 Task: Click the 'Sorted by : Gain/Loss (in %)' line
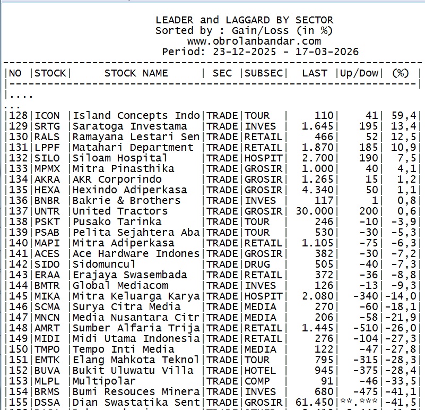click(x=244, y=31)
